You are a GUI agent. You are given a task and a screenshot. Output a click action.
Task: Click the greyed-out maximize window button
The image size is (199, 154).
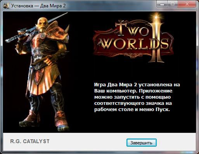click(x=173, y=4)
